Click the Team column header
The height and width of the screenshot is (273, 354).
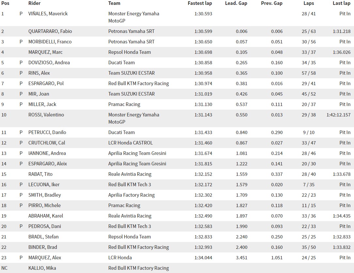(114, 3)
